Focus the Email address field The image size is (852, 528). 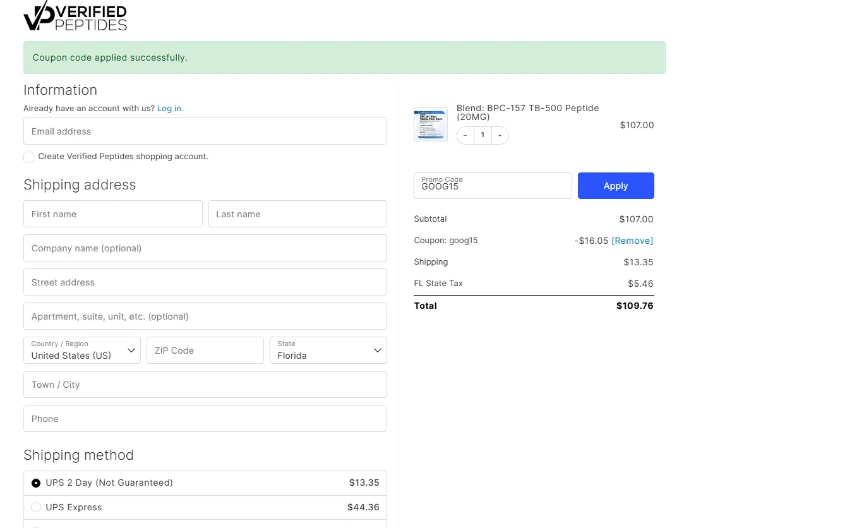click(205, 131)
